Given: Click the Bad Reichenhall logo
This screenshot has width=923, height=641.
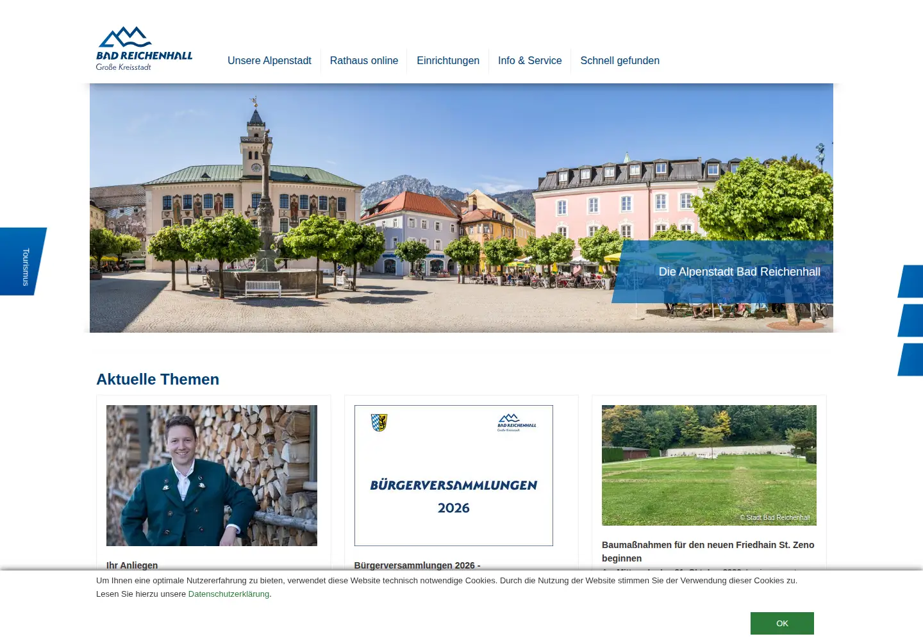Looking at the screenshot, I should pos(144,49).
